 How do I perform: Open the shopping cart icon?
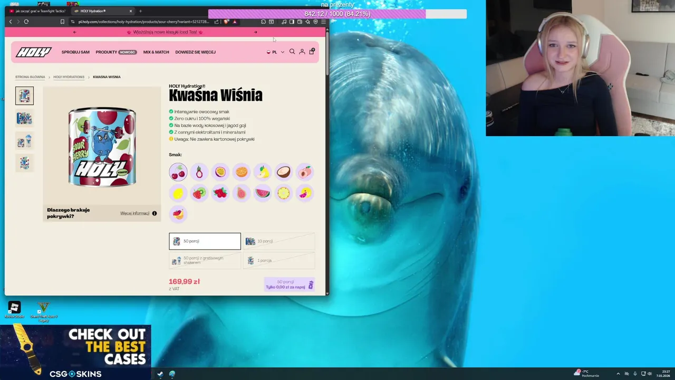(312, 51)
